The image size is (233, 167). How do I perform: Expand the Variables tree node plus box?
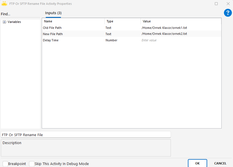click(5, 22)
